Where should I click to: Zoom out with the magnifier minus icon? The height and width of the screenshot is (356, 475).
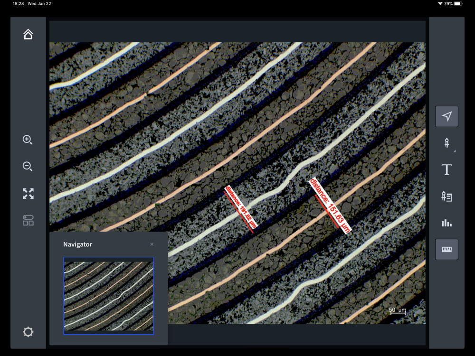[x=28, y=166]
